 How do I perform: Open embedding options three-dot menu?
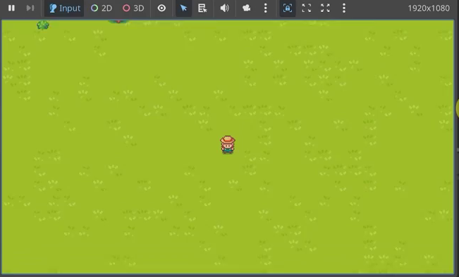(344, 8)
